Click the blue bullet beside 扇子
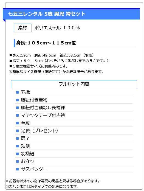 [x=17, y=138]
